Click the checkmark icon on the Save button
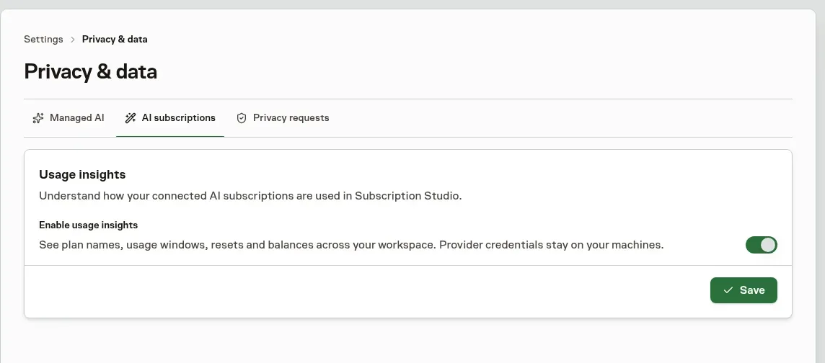The width and height of the screenshot is (825, 363). point(728,290)
